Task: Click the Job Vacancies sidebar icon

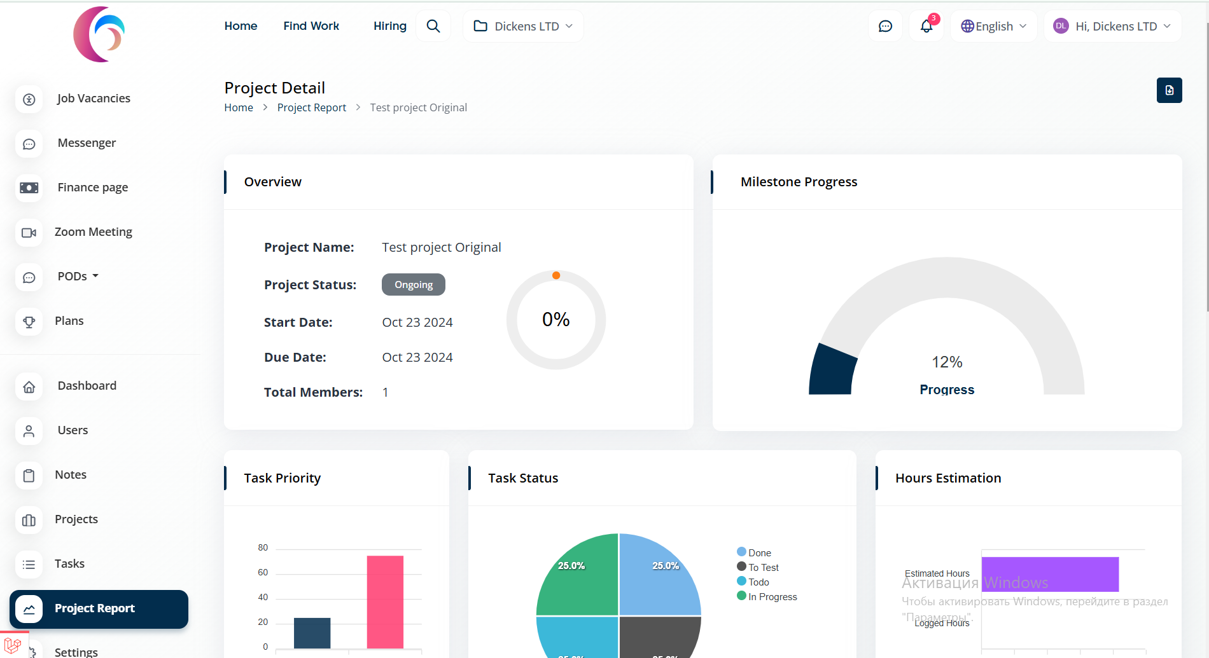Action: 29,99
